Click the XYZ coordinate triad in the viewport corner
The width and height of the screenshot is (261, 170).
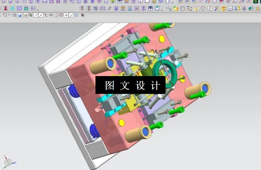pos(8,162)
